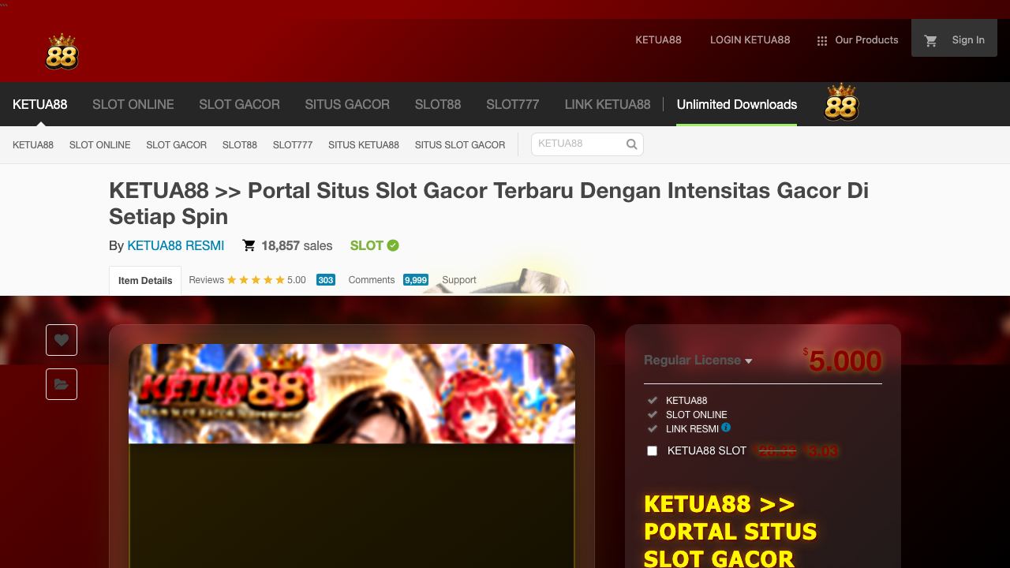
Task: Select LINK KETUA88 in main navigation
Action: click(608, 104)
